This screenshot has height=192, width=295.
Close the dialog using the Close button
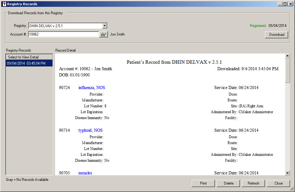pyautogui.click(x=278, y=183)
